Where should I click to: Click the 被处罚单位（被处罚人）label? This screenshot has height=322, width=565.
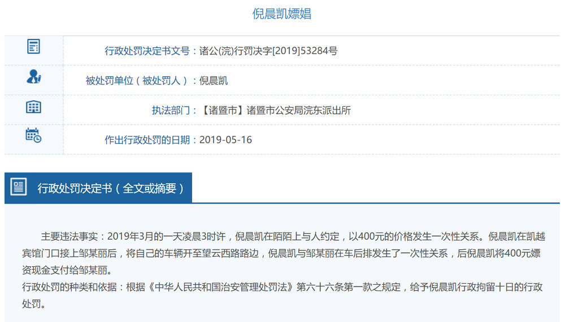coord(138,81)
